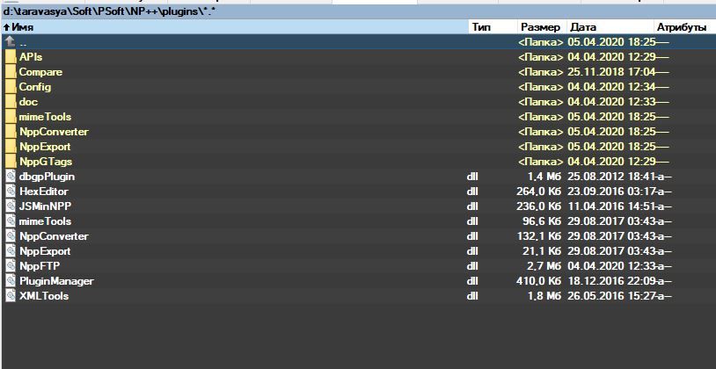
Task: Click the 96,6 Кб size value
Action: tap(542, 221)
